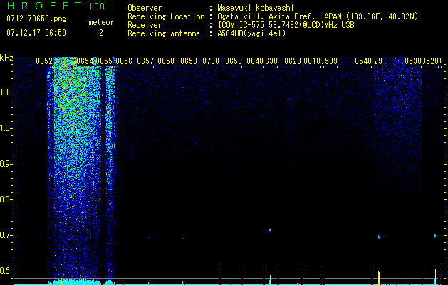
Task: Click the 'Receiving antenna' label
Action: coord(164,33)
